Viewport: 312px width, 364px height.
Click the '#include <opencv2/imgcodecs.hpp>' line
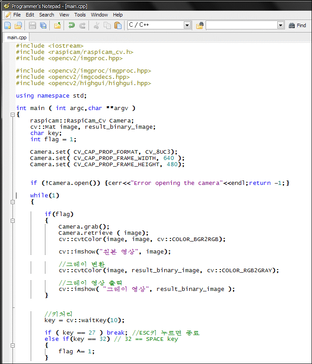[x=73, y=77]
